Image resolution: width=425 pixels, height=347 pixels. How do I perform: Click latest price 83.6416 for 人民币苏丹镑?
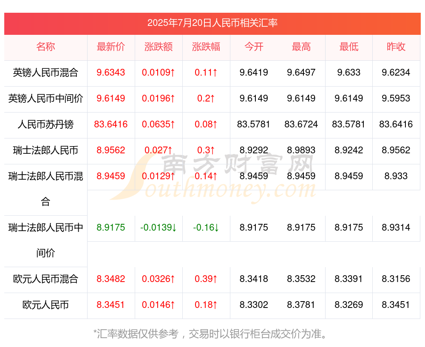(x=110, y=124)
